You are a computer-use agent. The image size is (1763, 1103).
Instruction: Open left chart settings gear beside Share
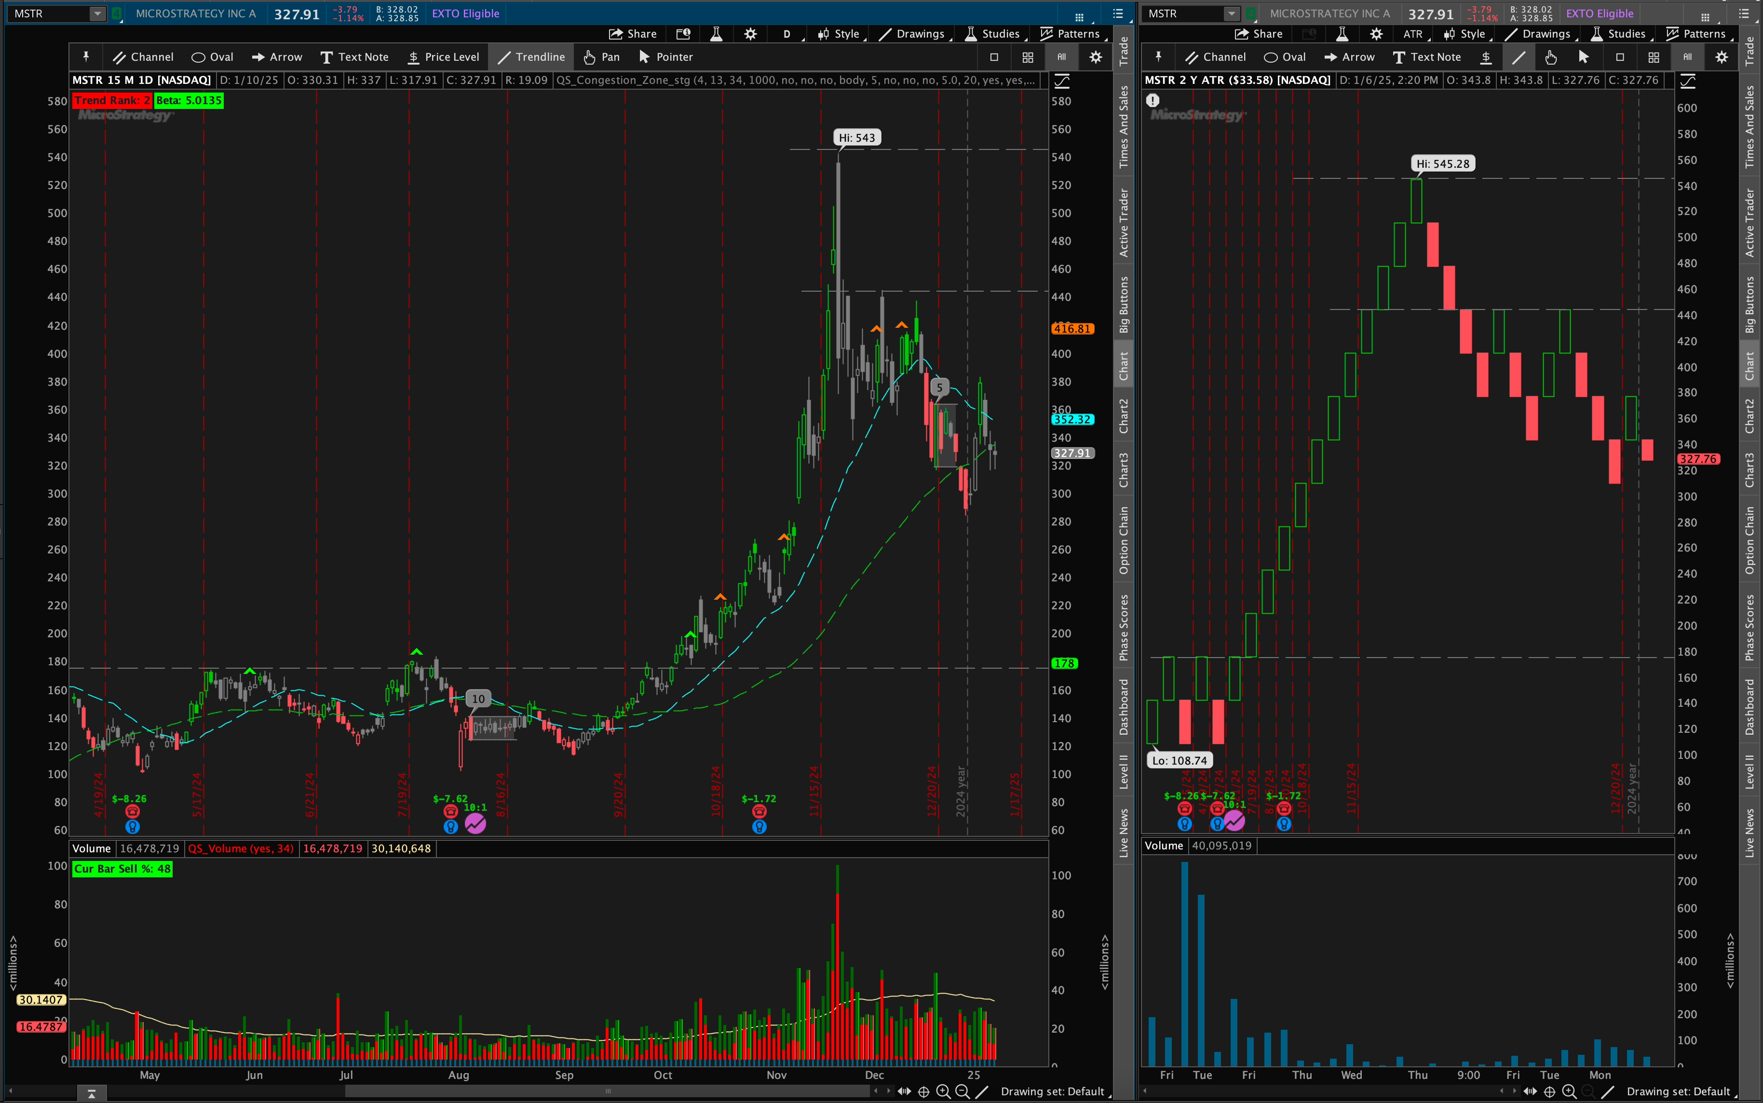coord(750,34)
